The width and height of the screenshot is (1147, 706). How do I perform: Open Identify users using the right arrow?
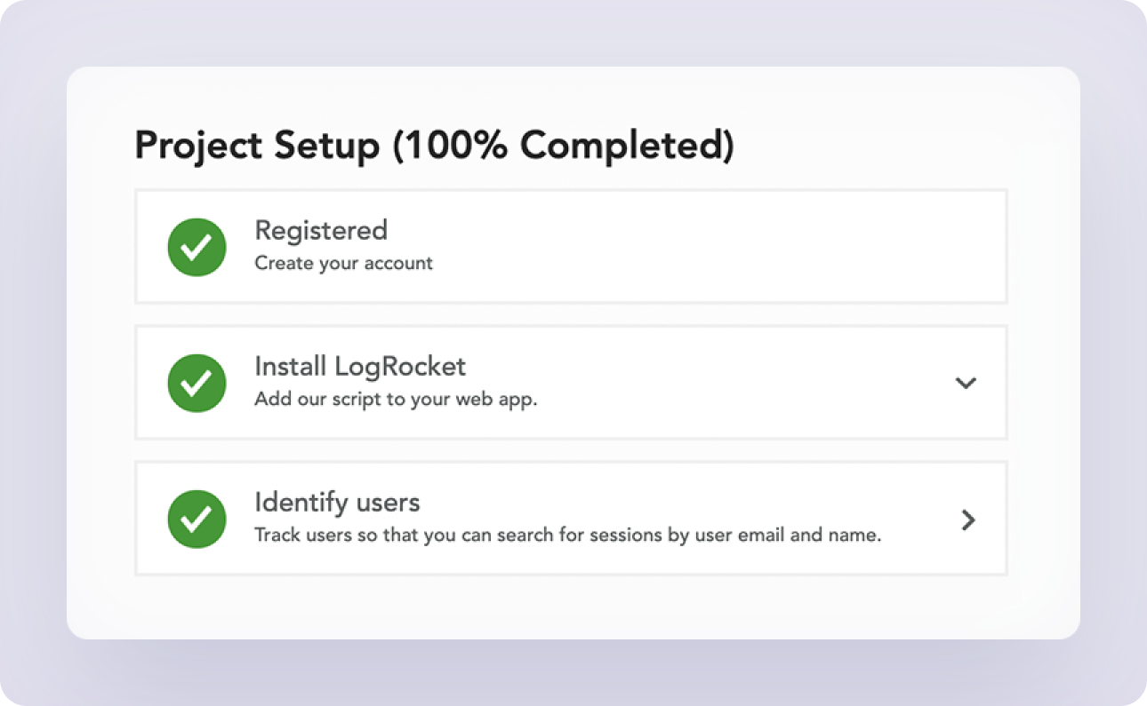(968, 520)
